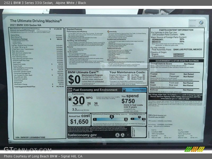The height and width of the screenshot is (159, 212).
Task: Click the 'Comfort and convenience' subheading
Action: pos(116,39)
